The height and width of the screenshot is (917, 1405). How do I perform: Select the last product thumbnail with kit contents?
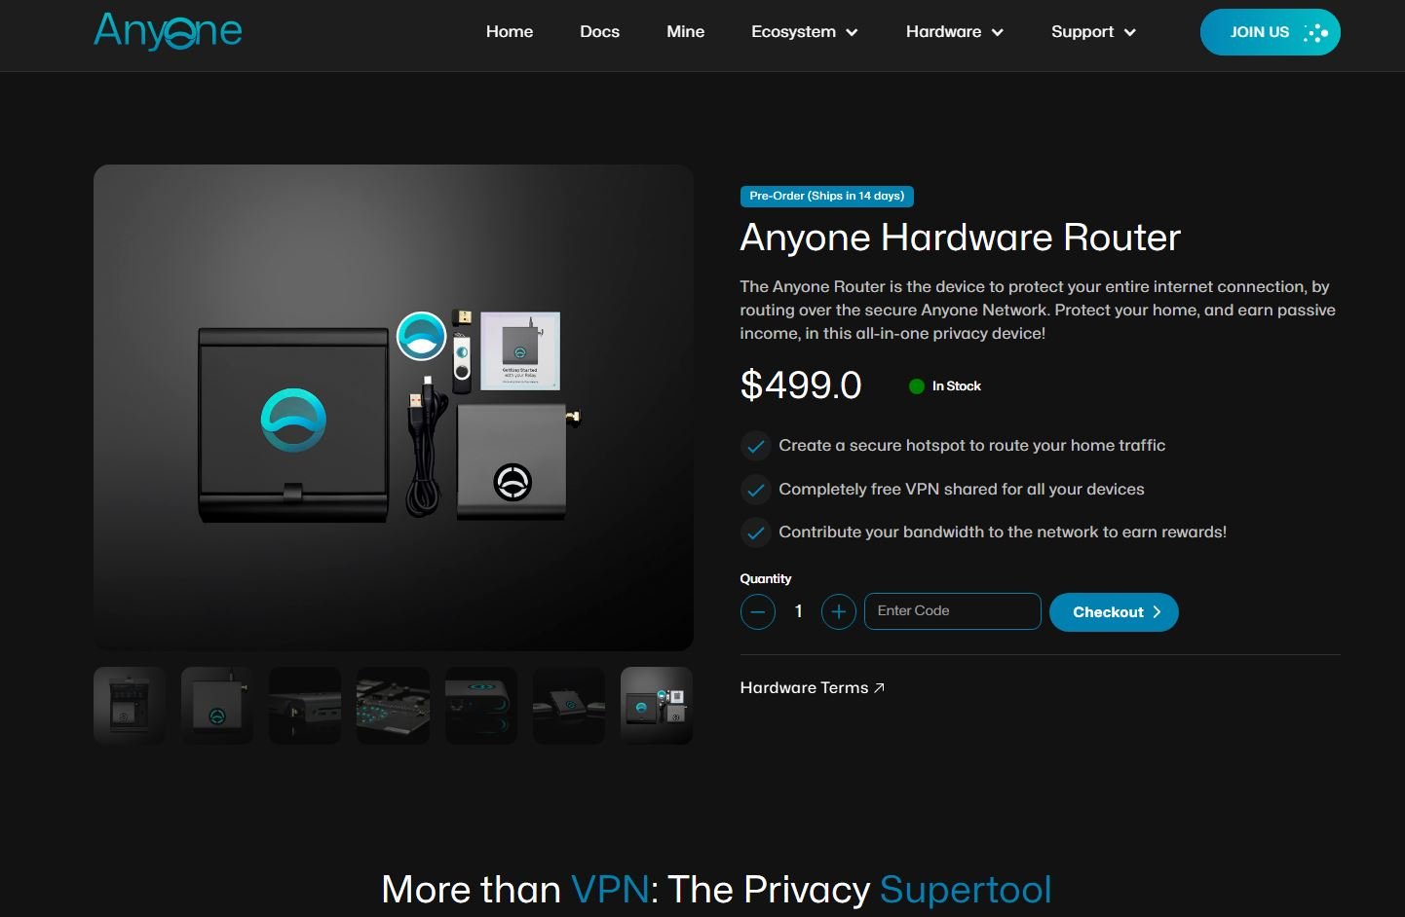[657, 706]
